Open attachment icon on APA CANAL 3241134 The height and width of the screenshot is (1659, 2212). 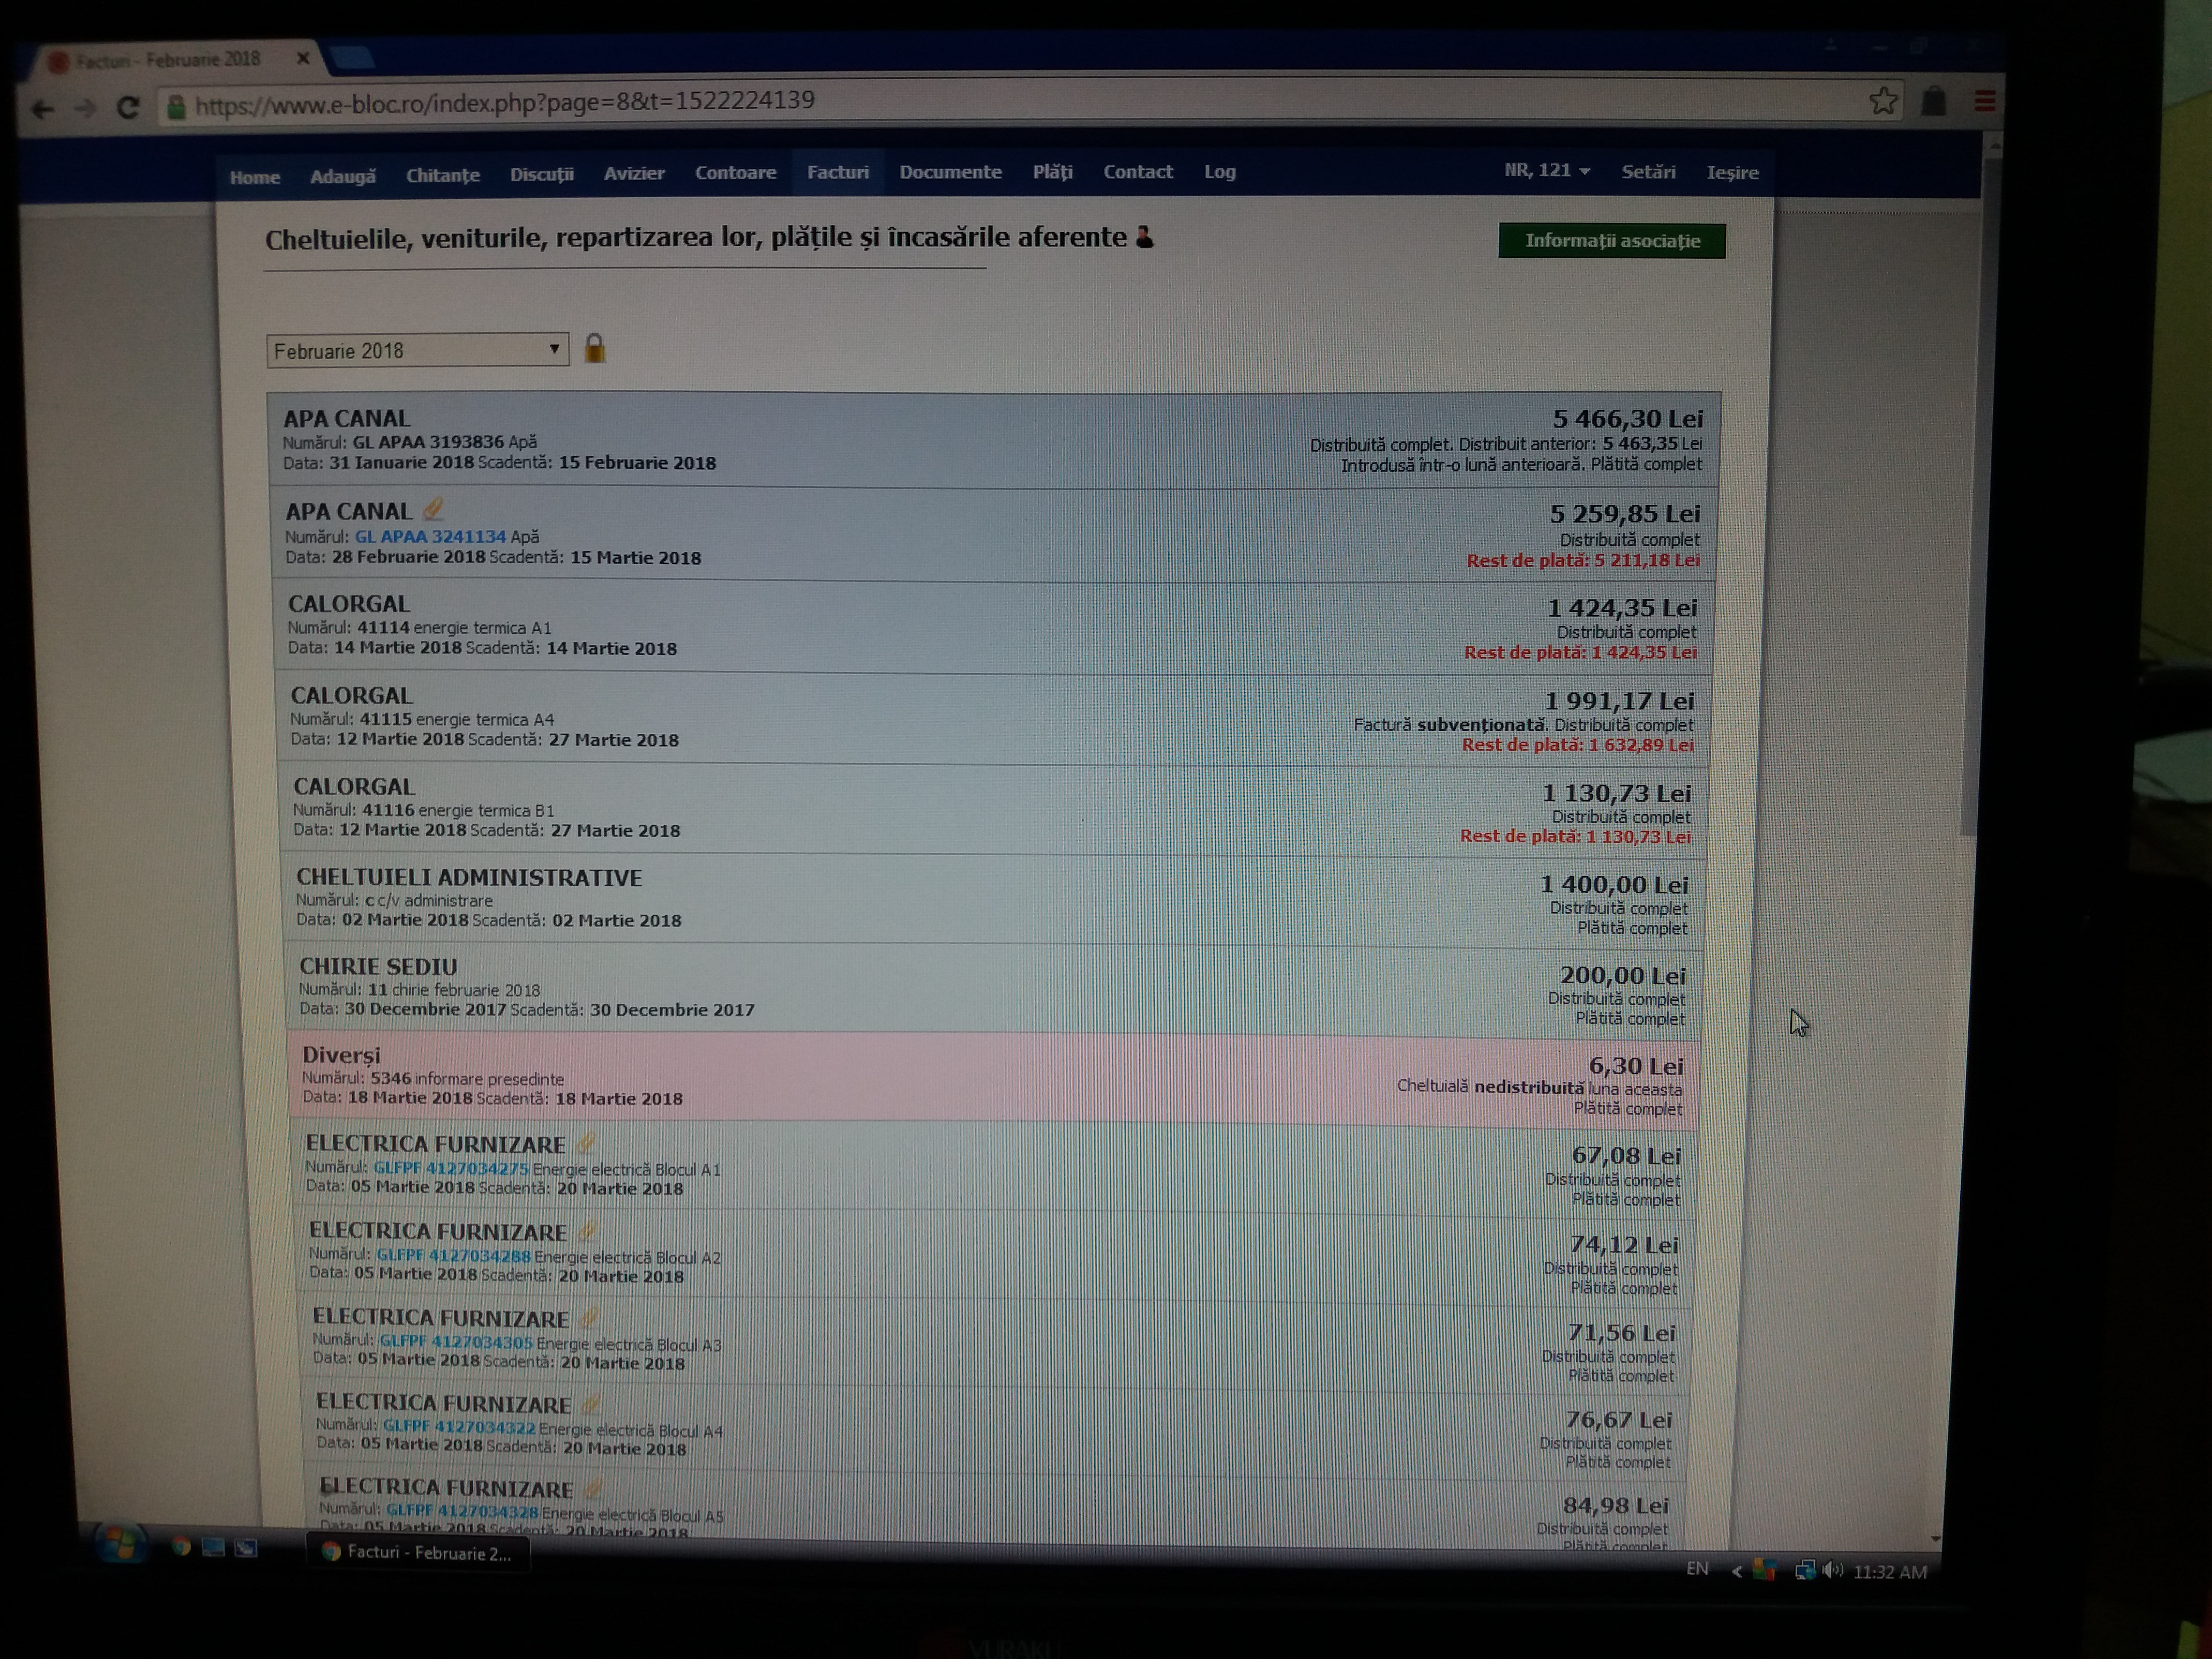[x=433, y=509]
